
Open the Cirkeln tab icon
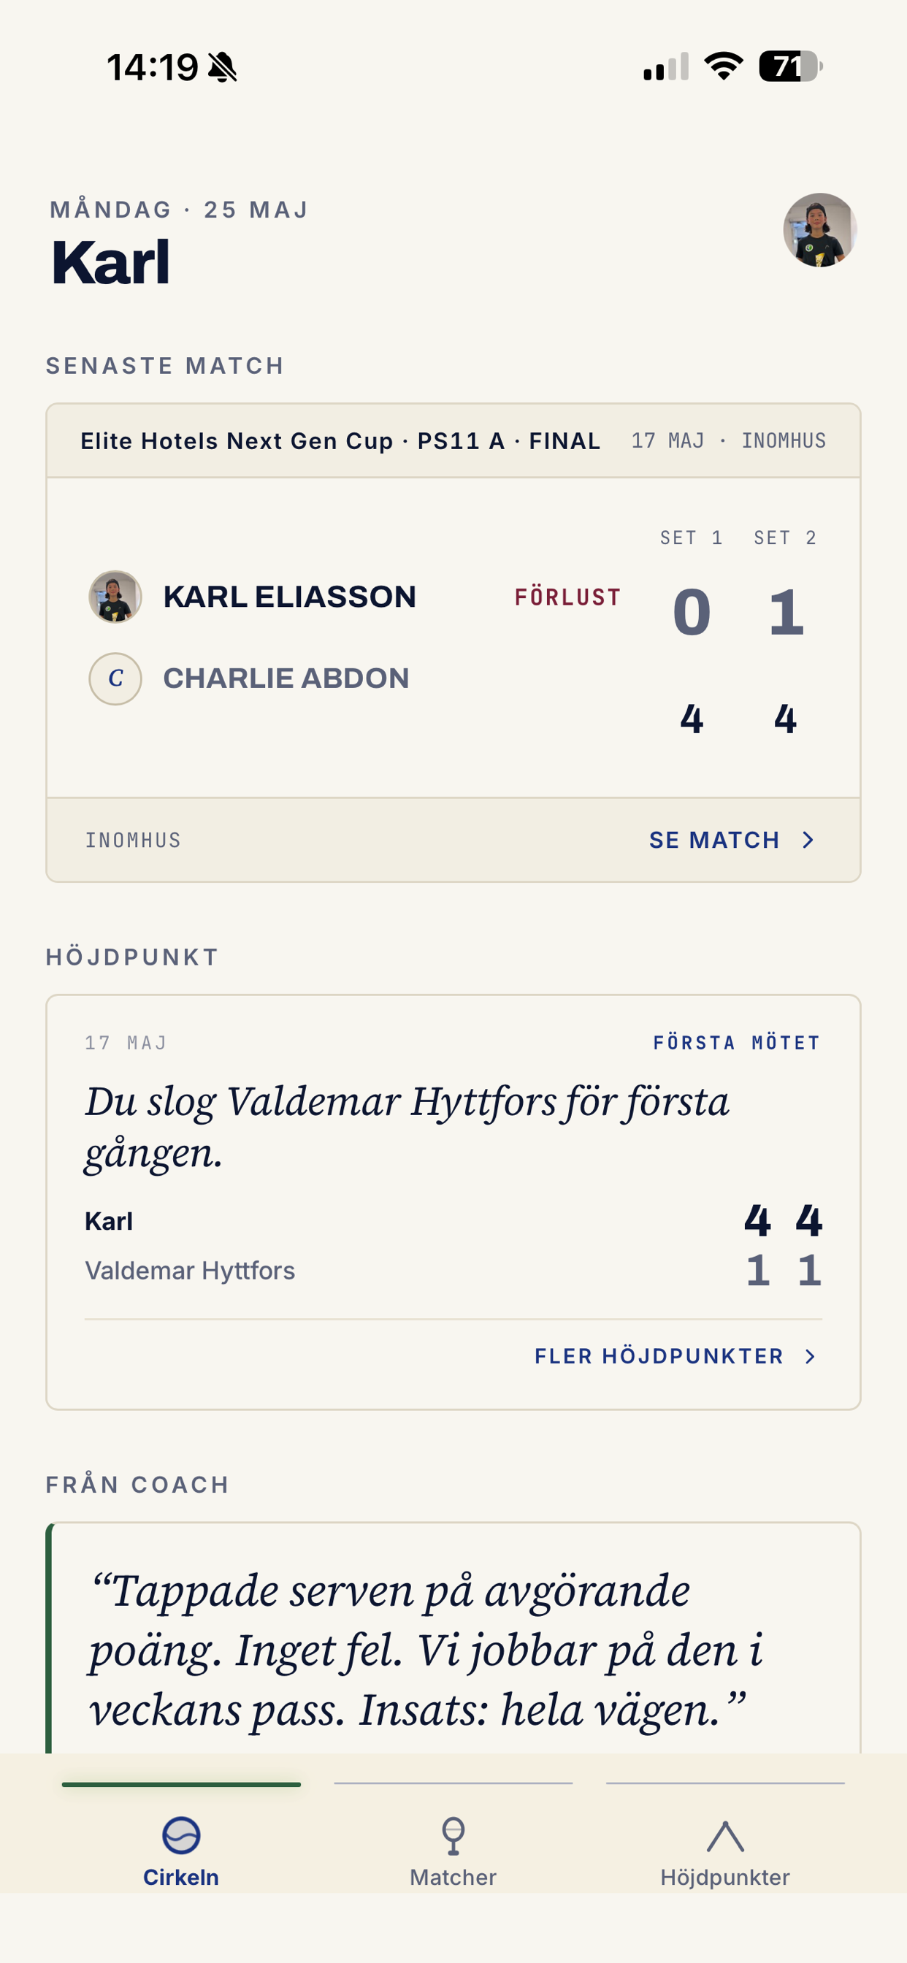(181, 1835)
